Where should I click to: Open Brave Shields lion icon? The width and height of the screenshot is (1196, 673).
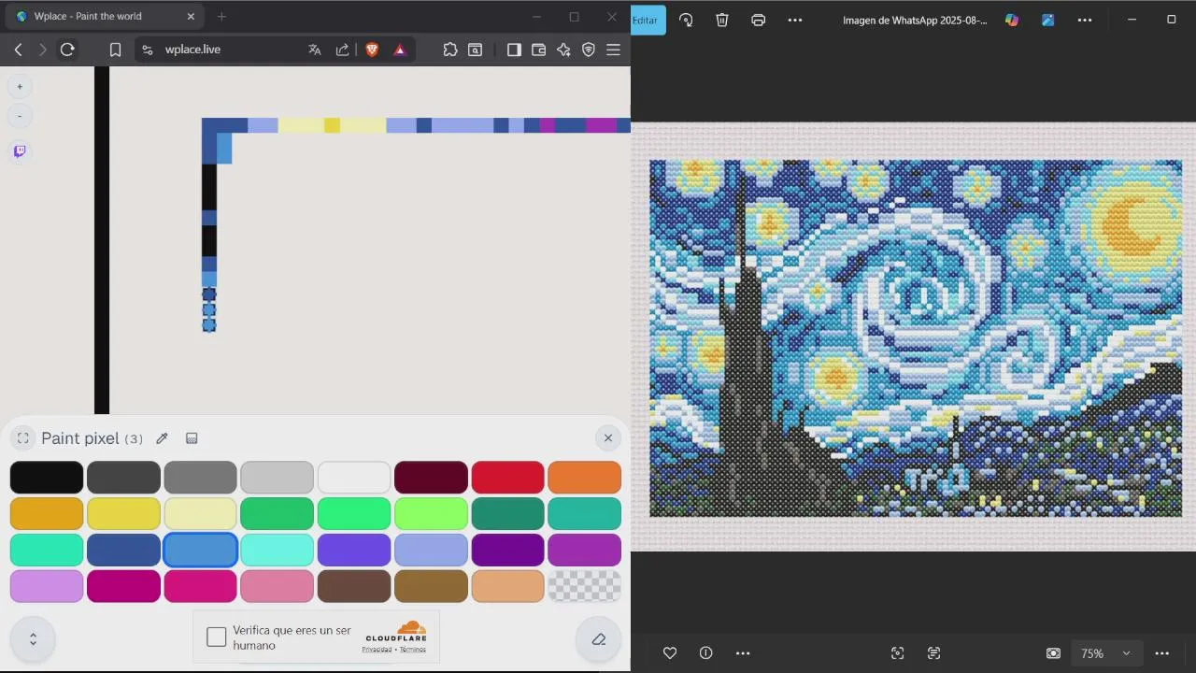(x=372, y=50)
